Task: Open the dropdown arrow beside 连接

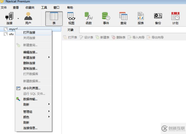Action: pos(18,18)
